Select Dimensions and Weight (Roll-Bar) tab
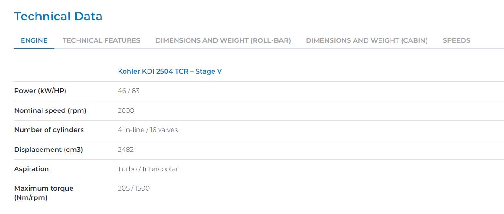 pos(223,40)
